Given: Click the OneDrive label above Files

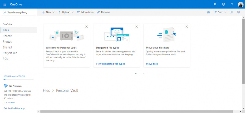Looking at the screenshot, I should (7, 24).
